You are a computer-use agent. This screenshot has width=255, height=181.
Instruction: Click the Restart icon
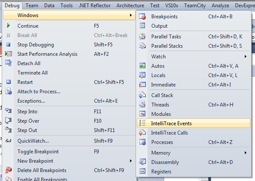pyautogui.click(x=8, y=82)
